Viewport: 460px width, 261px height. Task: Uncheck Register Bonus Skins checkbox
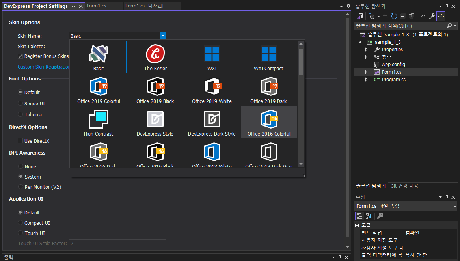click(20, 56)
